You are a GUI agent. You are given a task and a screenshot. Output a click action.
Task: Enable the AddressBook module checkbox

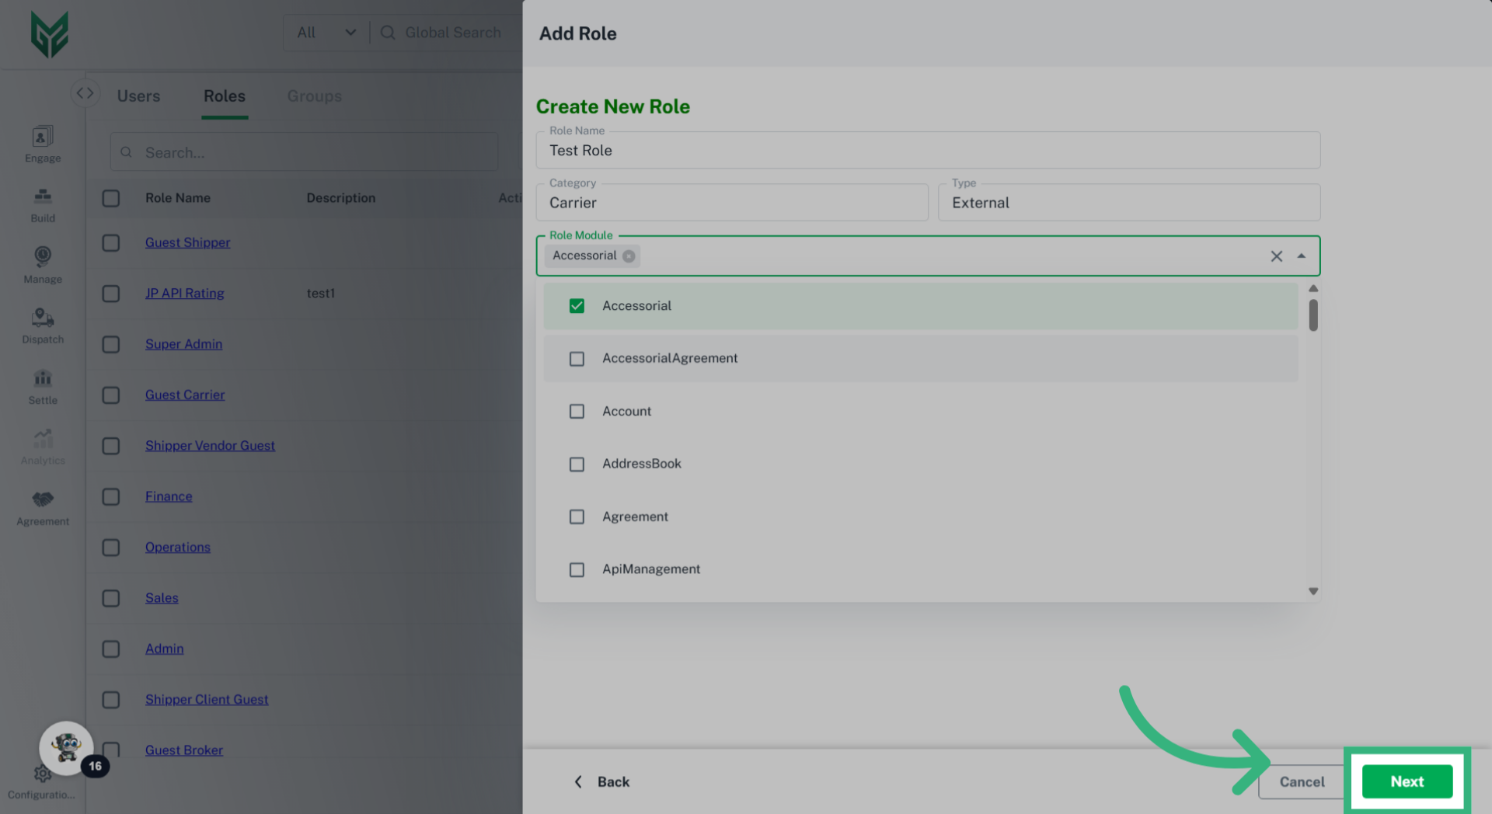pyautogui.click(x=577, y=464)
